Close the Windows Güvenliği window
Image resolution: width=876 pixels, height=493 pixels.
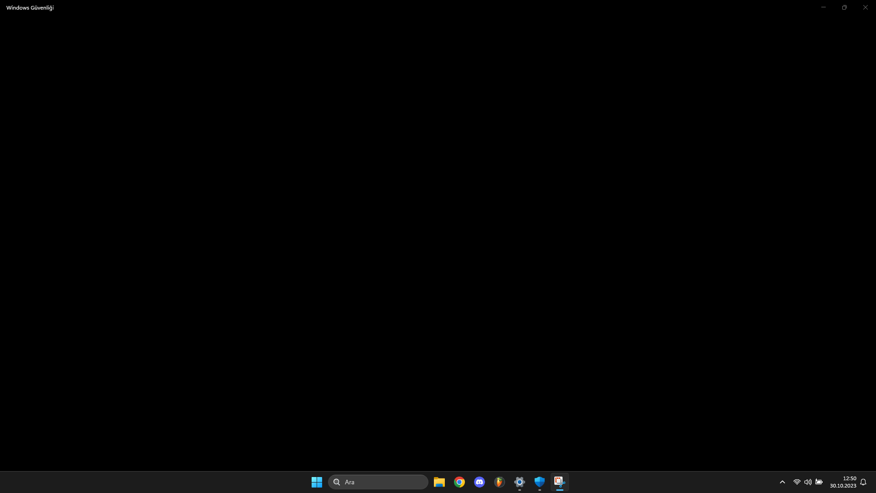865,7
